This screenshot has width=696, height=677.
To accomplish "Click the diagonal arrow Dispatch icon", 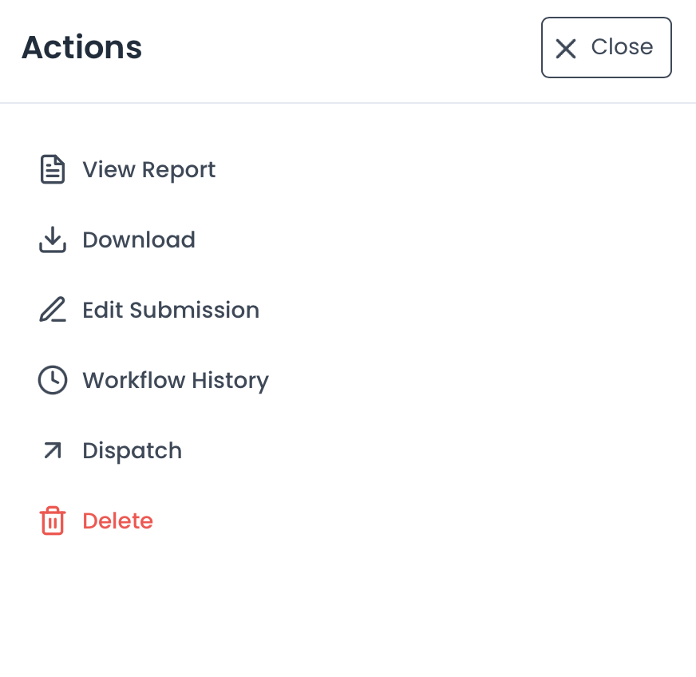I will click(x=53, y=451).
